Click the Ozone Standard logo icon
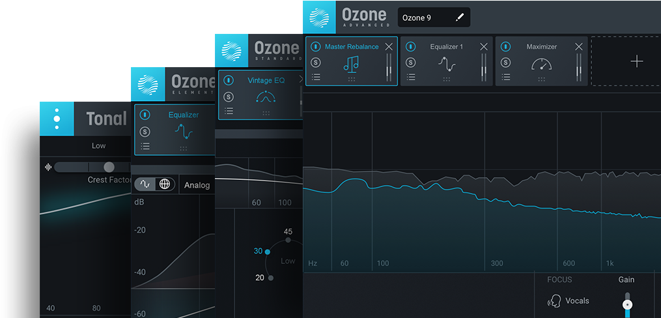 pyautogui.click(x=231, y=50)
